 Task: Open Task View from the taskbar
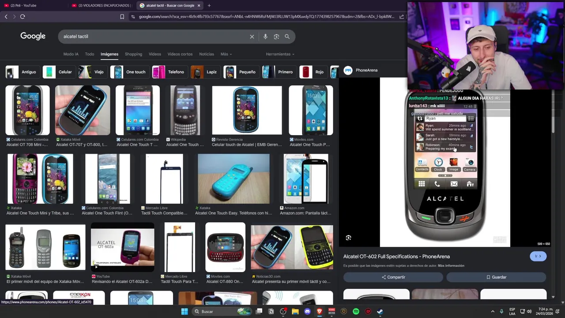[x=259, y=311]
